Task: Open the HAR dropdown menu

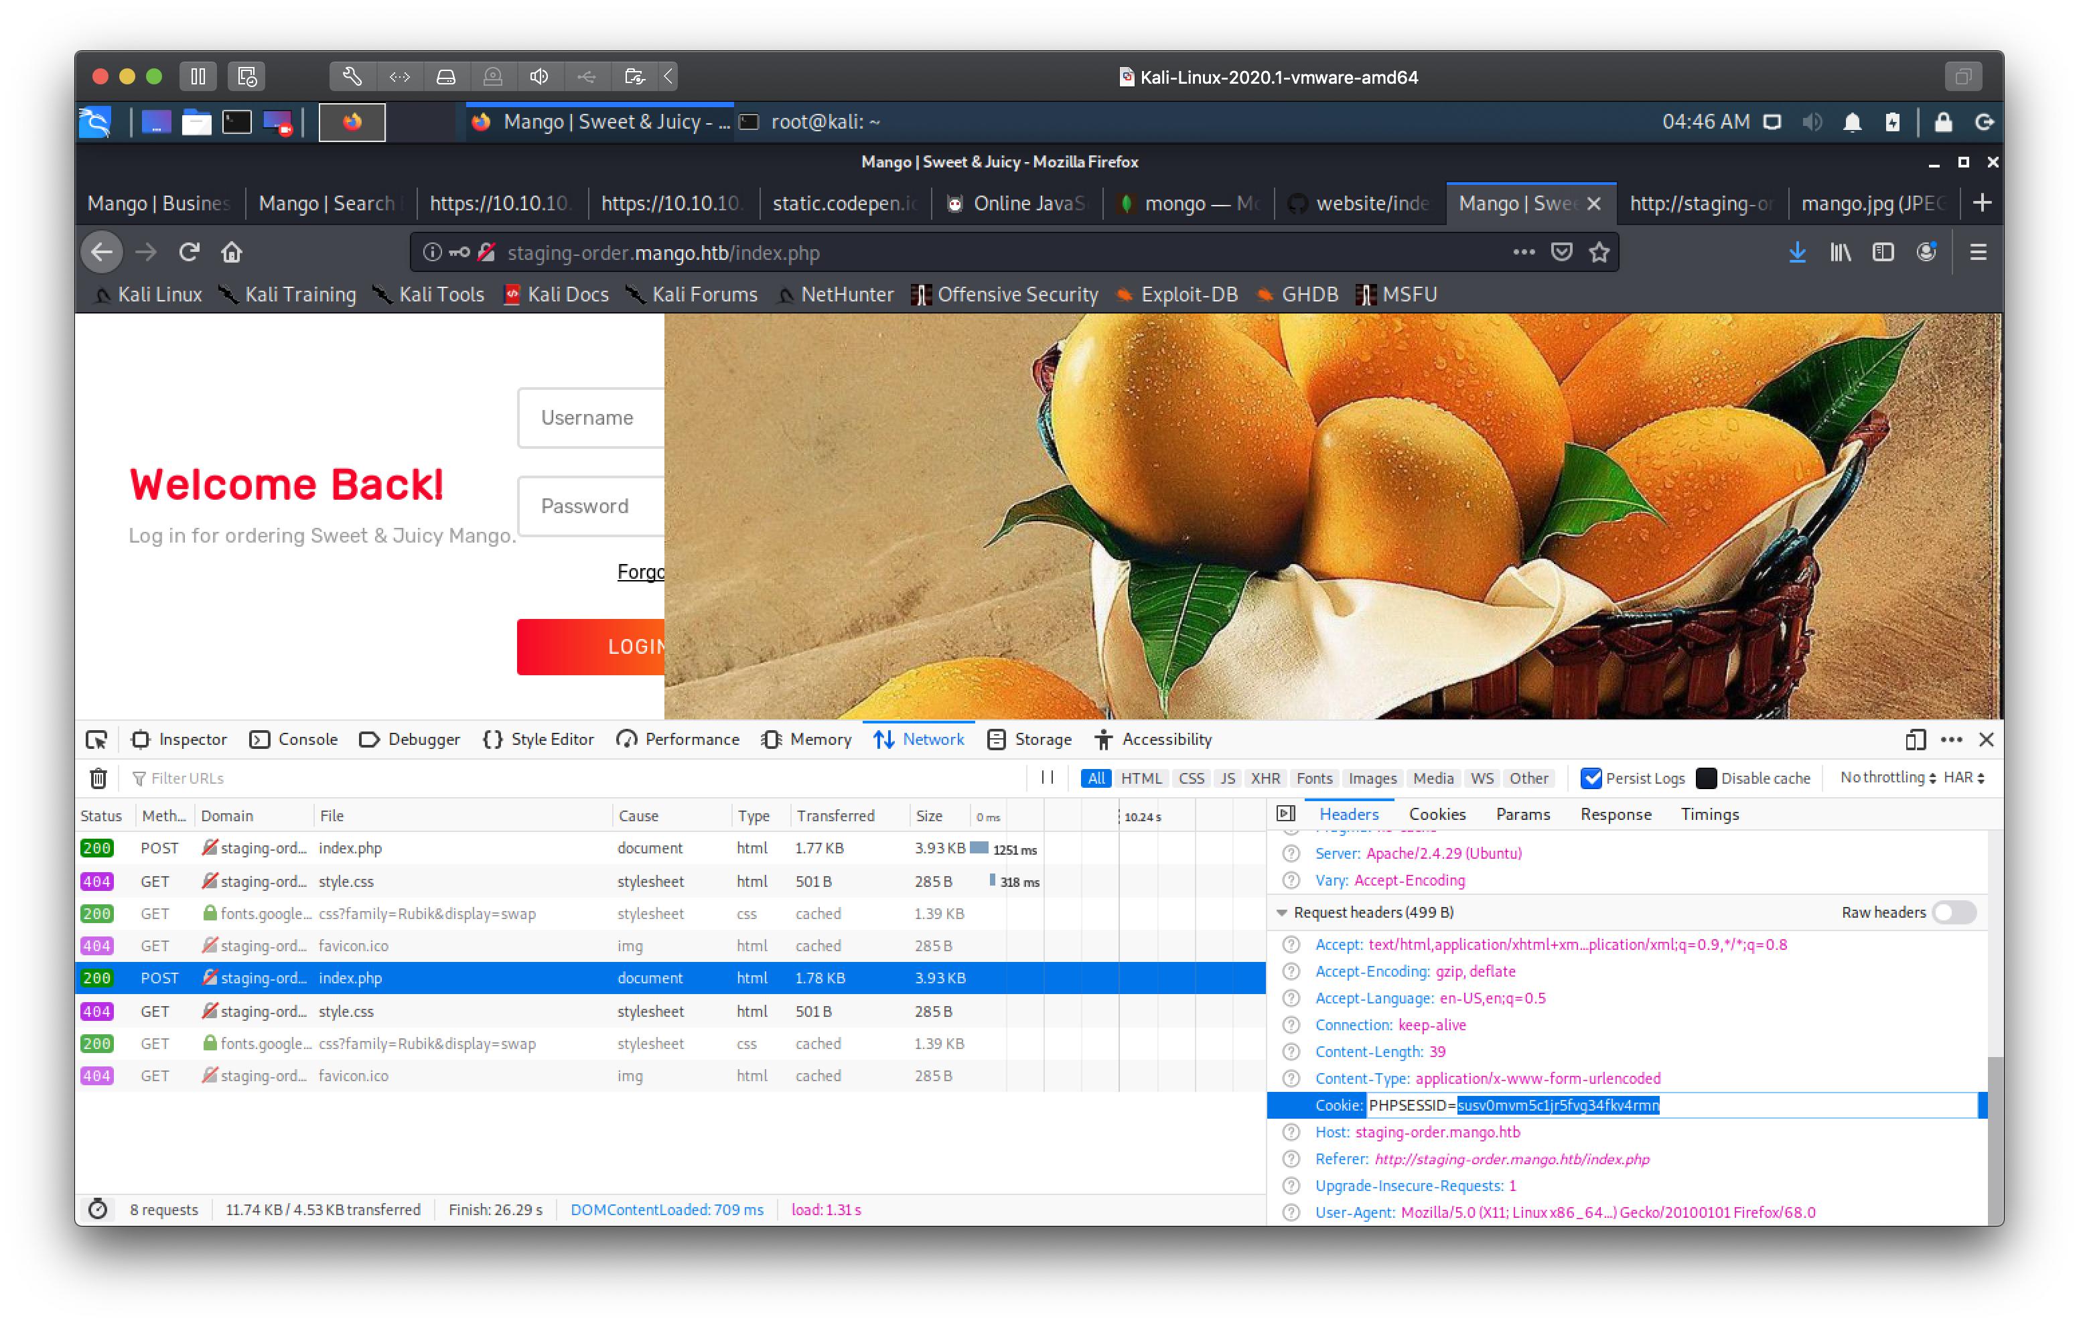Action: tap(1963, 777)
